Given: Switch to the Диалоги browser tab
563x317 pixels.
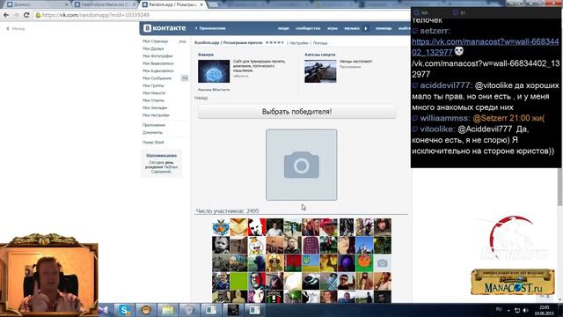Looking at the screenshot, I should coord(37,4).
